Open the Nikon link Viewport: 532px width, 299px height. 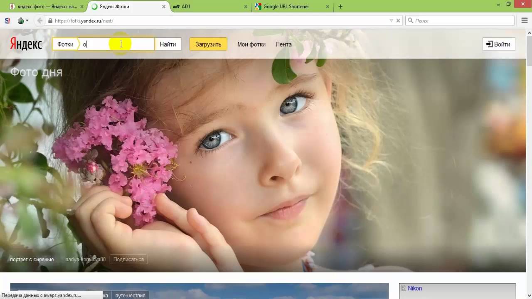tap(415, 288)
